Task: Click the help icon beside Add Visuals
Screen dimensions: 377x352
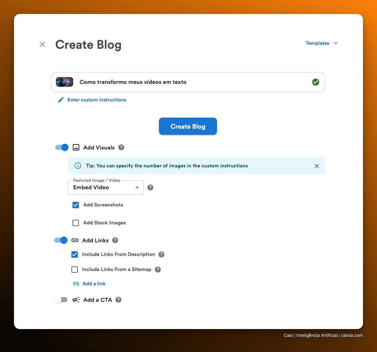Action: click(121, 148)
